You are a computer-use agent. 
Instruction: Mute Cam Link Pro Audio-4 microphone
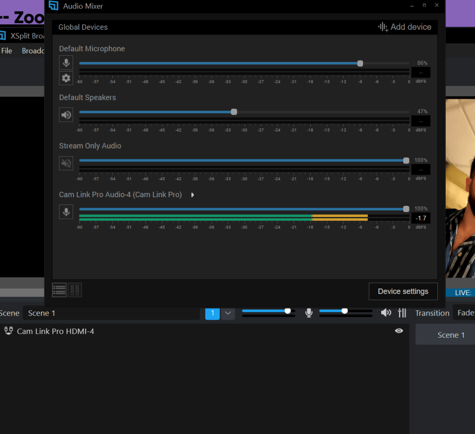(66, 212)
